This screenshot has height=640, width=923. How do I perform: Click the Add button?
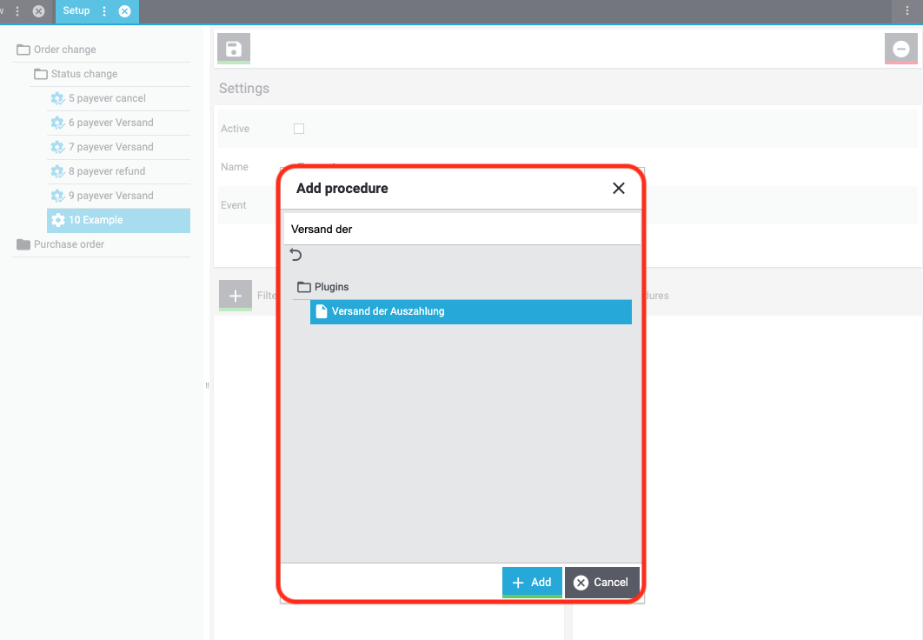click(532, 583)
